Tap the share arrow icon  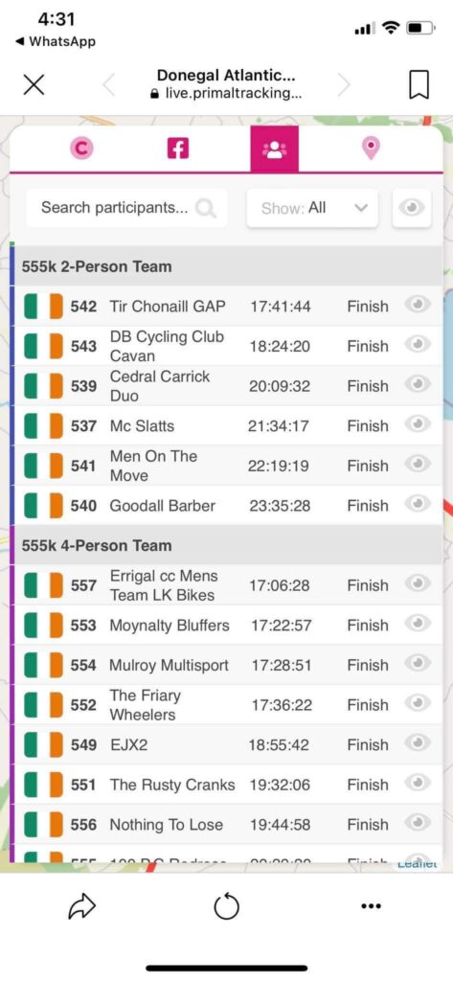[81, 906]
